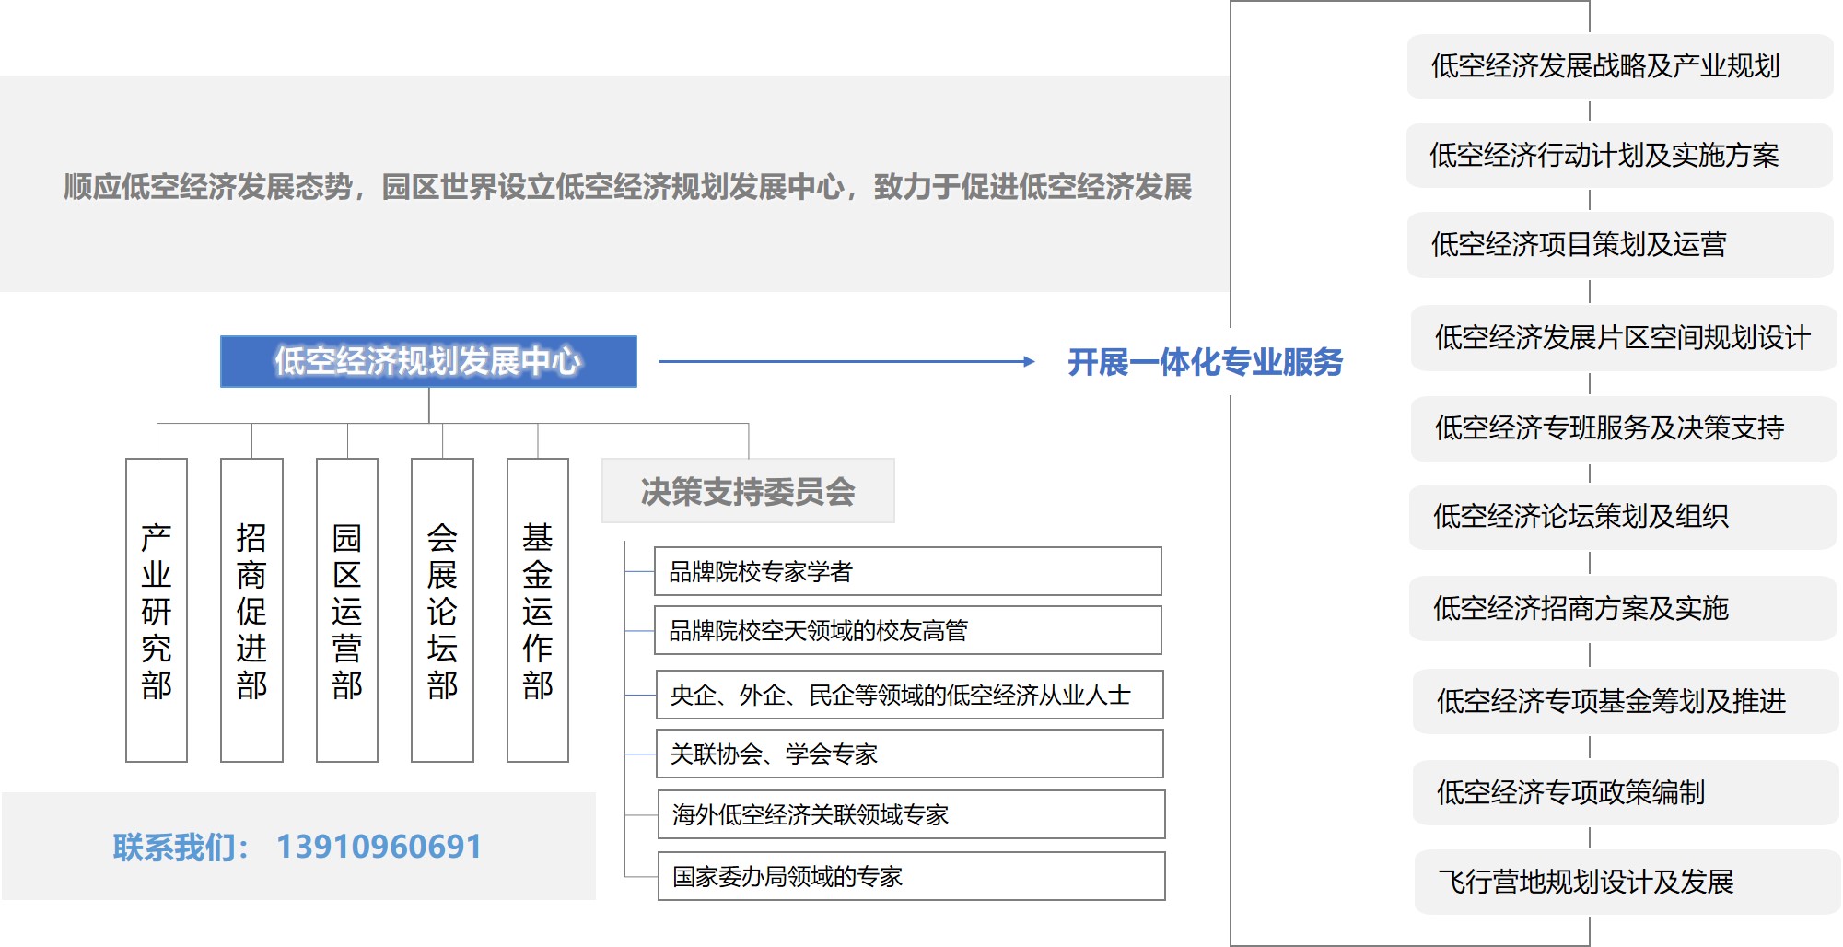Choose 低空经济论坛策划及组织 service
Viewport: 1843px width, 947px height.
[x=1621, y=517]
